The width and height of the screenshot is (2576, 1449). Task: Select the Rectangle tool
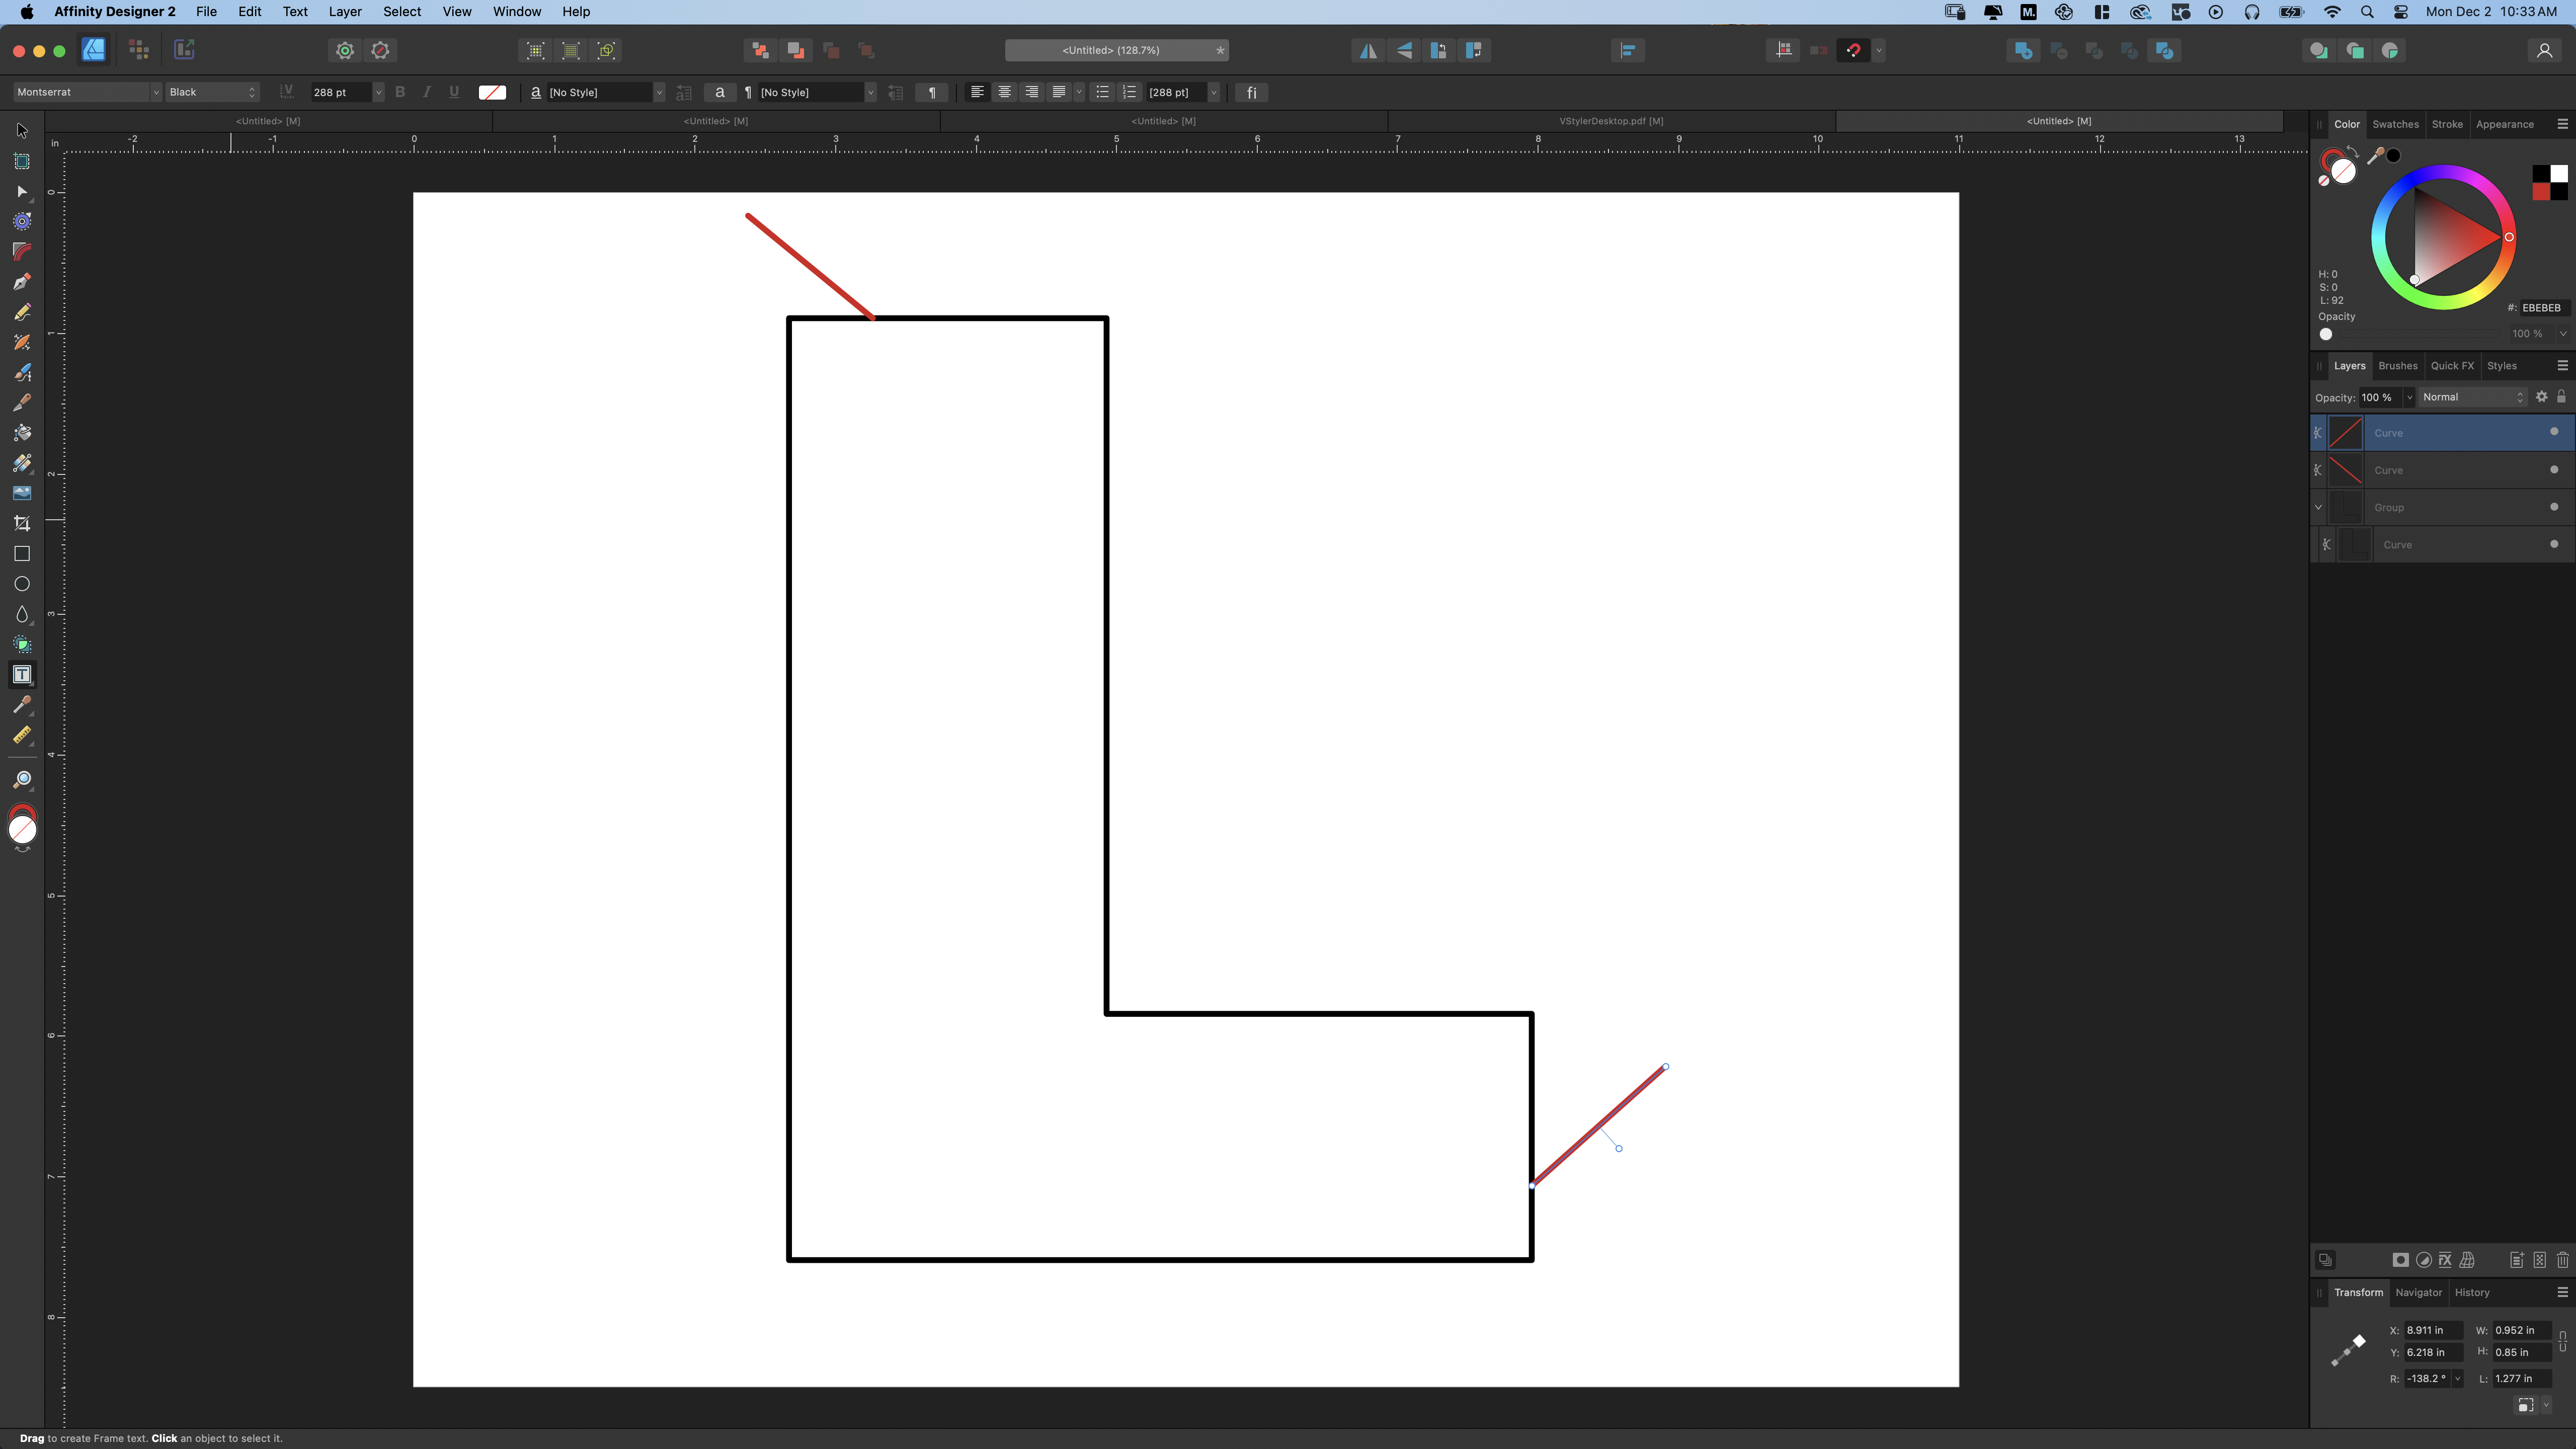click(22, 554)
